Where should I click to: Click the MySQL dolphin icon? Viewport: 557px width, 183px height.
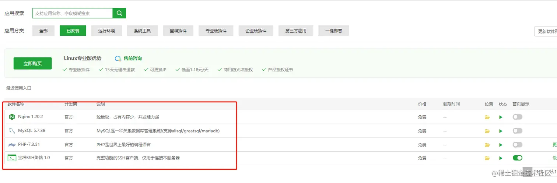coord(12,131)
